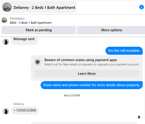Click the Marketplace label
Image resolution: width=145 pixels, height=124 pixels.
(17, 19)
